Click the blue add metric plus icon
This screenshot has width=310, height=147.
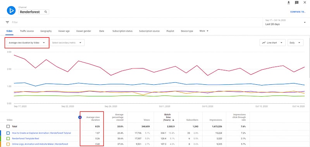point(80,117)
